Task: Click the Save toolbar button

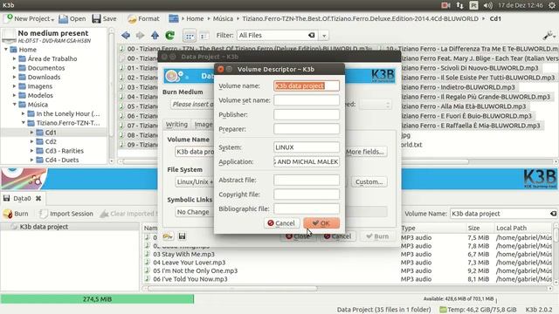Action: click(104, 18)
